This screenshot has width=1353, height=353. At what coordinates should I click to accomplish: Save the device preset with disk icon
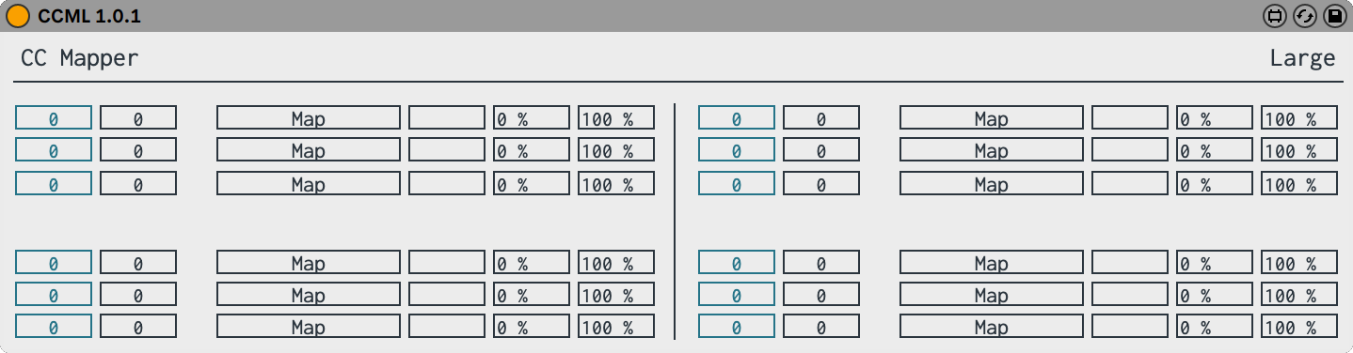point(1334,16)
